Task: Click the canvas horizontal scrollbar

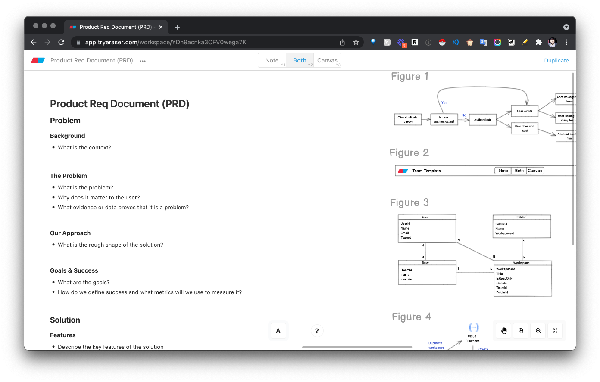Action: (x=357, y=347)
